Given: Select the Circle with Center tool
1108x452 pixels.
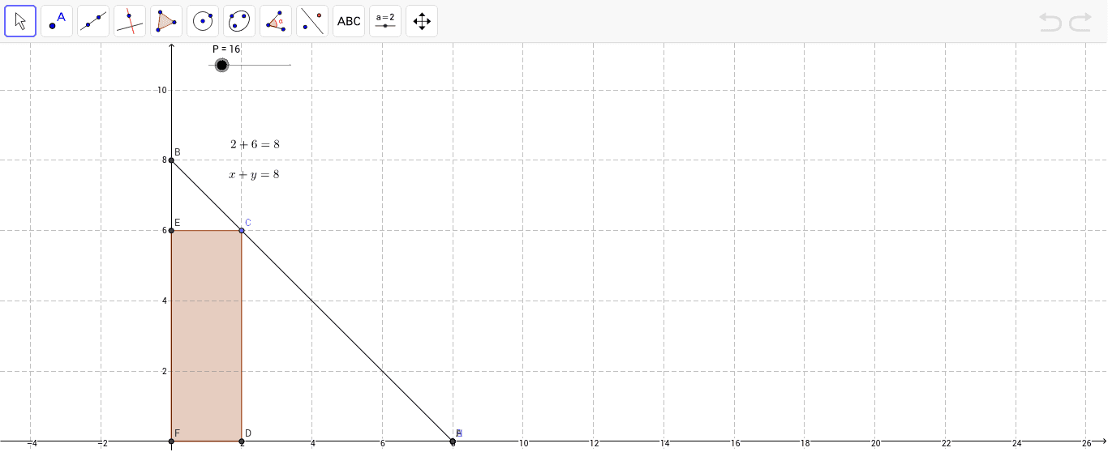Looking at the screenshot, I should pyautogui.click(x=203, y=21).
